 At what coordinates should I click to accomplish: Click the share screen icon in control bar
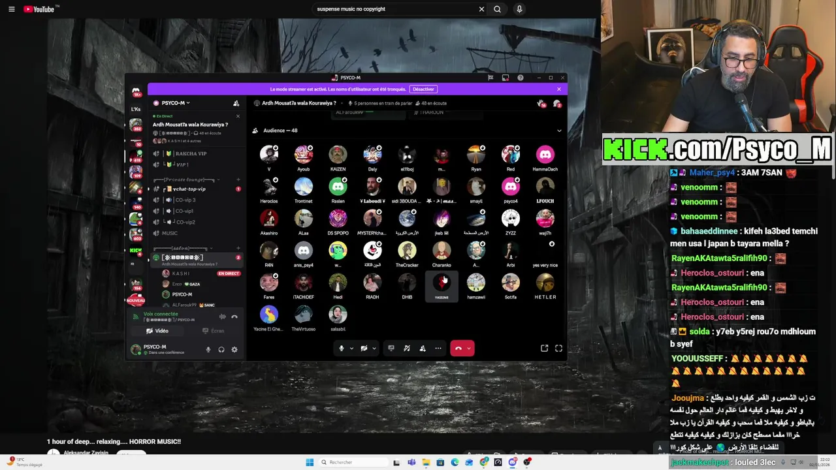pyautogui.click(x=391, y=349)
